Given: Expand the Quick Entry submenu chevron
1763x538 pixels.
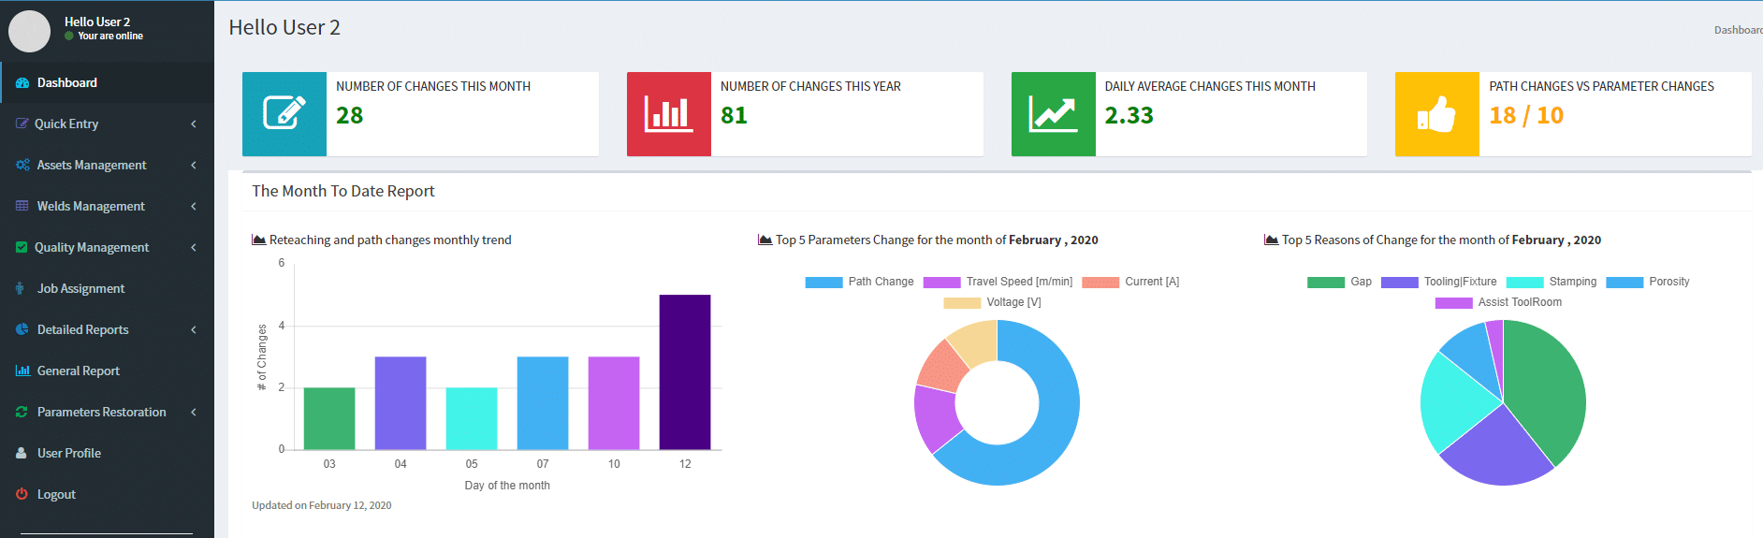Looking at the screenshot, I should point(194,124).
